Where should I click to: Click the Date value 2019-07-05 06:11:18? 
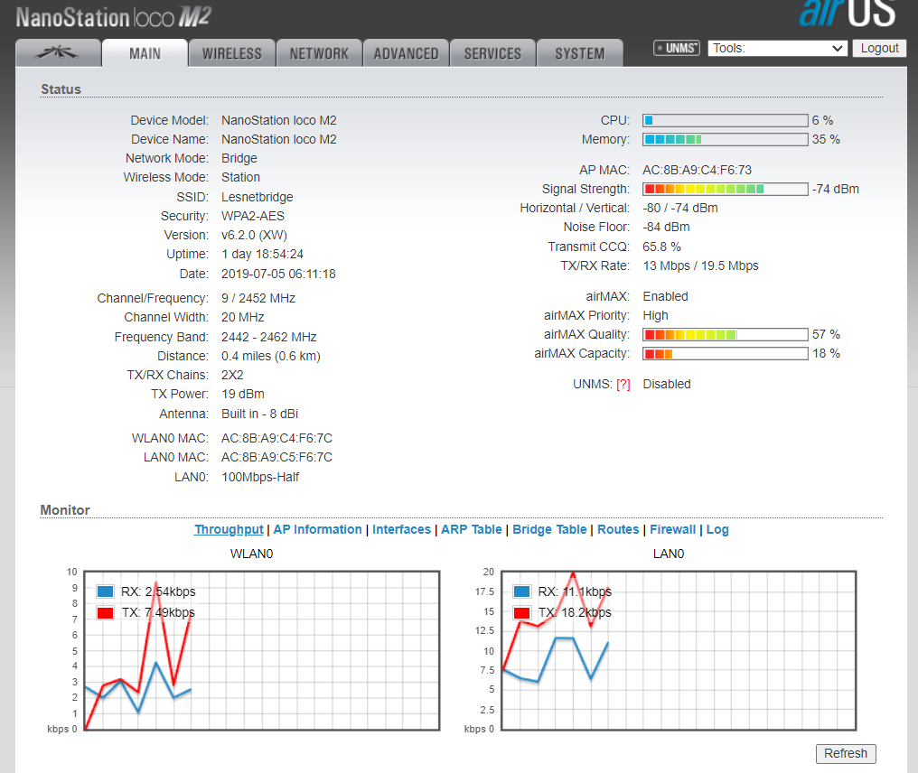pos(278,274)
